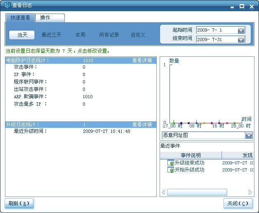Click the 攻击最多 IP row

tap(81, 104)
